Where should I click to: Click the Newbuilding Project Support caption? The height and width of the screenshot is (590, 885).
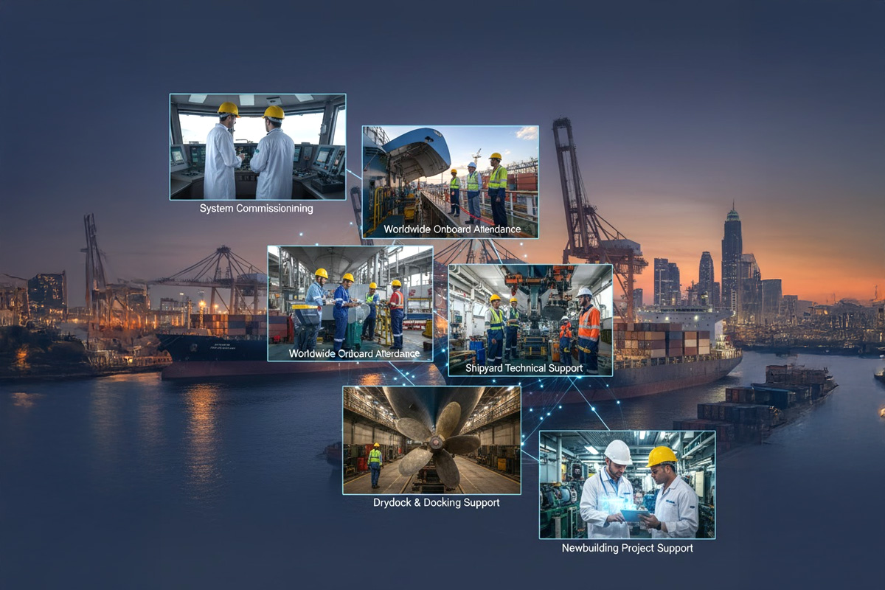pos(627,548)
